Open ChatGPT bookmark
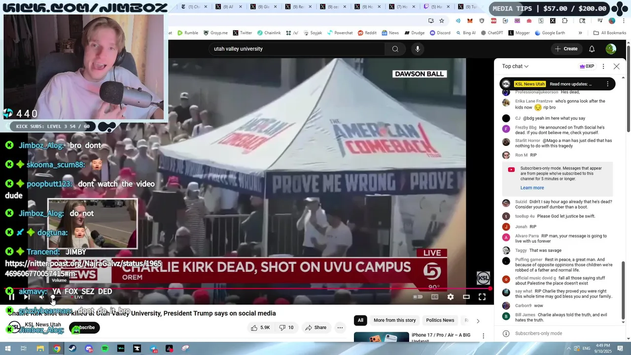The image size is (631, 355). click(491, 33)
